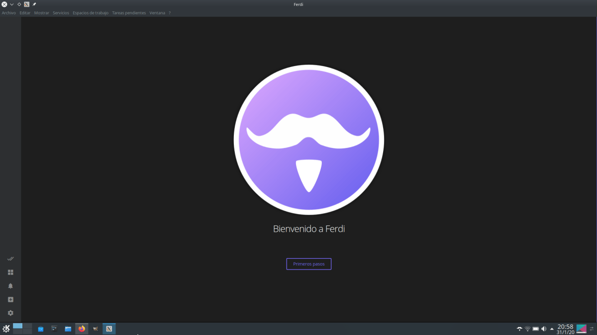Open GIMP from the taskbar

pyautogui.click(x=96, y=329)
